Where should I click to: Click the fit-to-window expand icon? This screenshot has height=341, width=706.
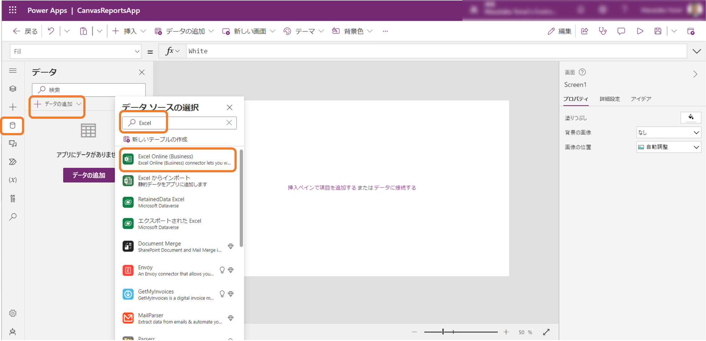pyautogui.click(x=546, y=332)
